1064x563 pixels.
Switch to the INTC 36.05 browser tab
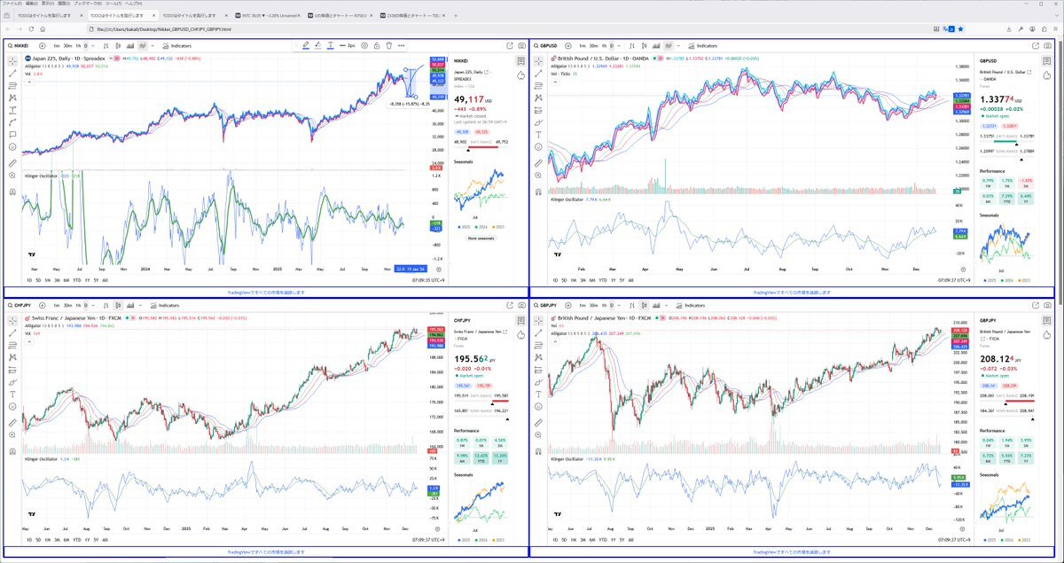click(266, 15)
